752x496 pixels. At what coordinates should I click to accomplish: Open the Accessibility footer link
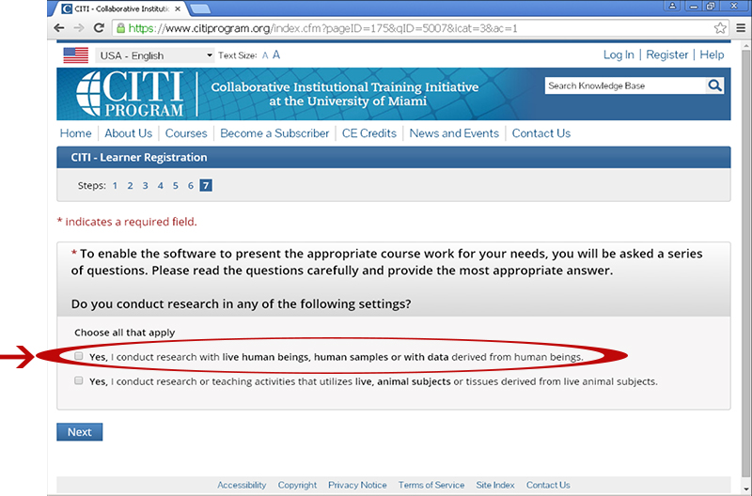tap(242, 485)
